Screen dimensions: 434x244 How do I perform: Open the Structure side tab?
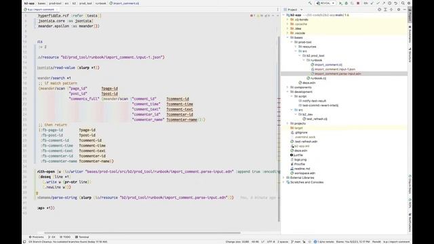410,55
